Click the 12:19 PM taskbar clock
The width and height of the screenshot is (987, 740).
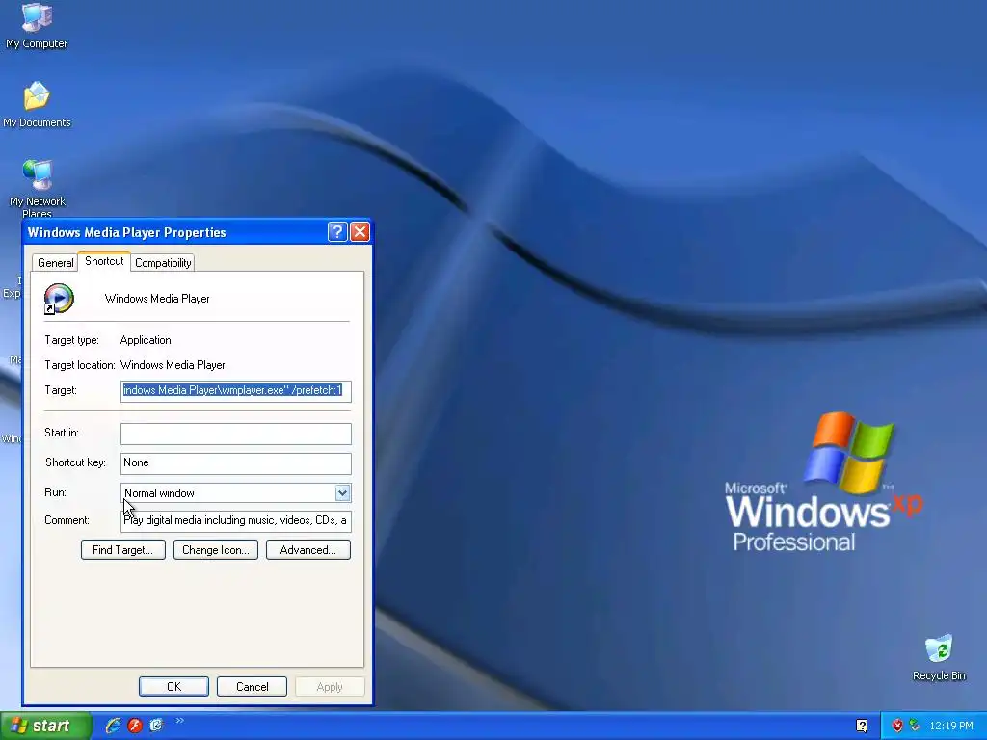coord(951,726)
